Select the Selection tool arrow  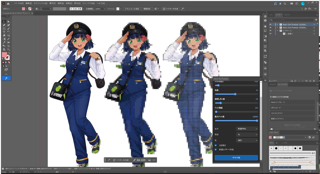4,22
